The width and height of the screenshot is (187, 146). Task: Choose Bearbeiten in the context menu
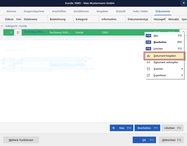tap(160, 42)
